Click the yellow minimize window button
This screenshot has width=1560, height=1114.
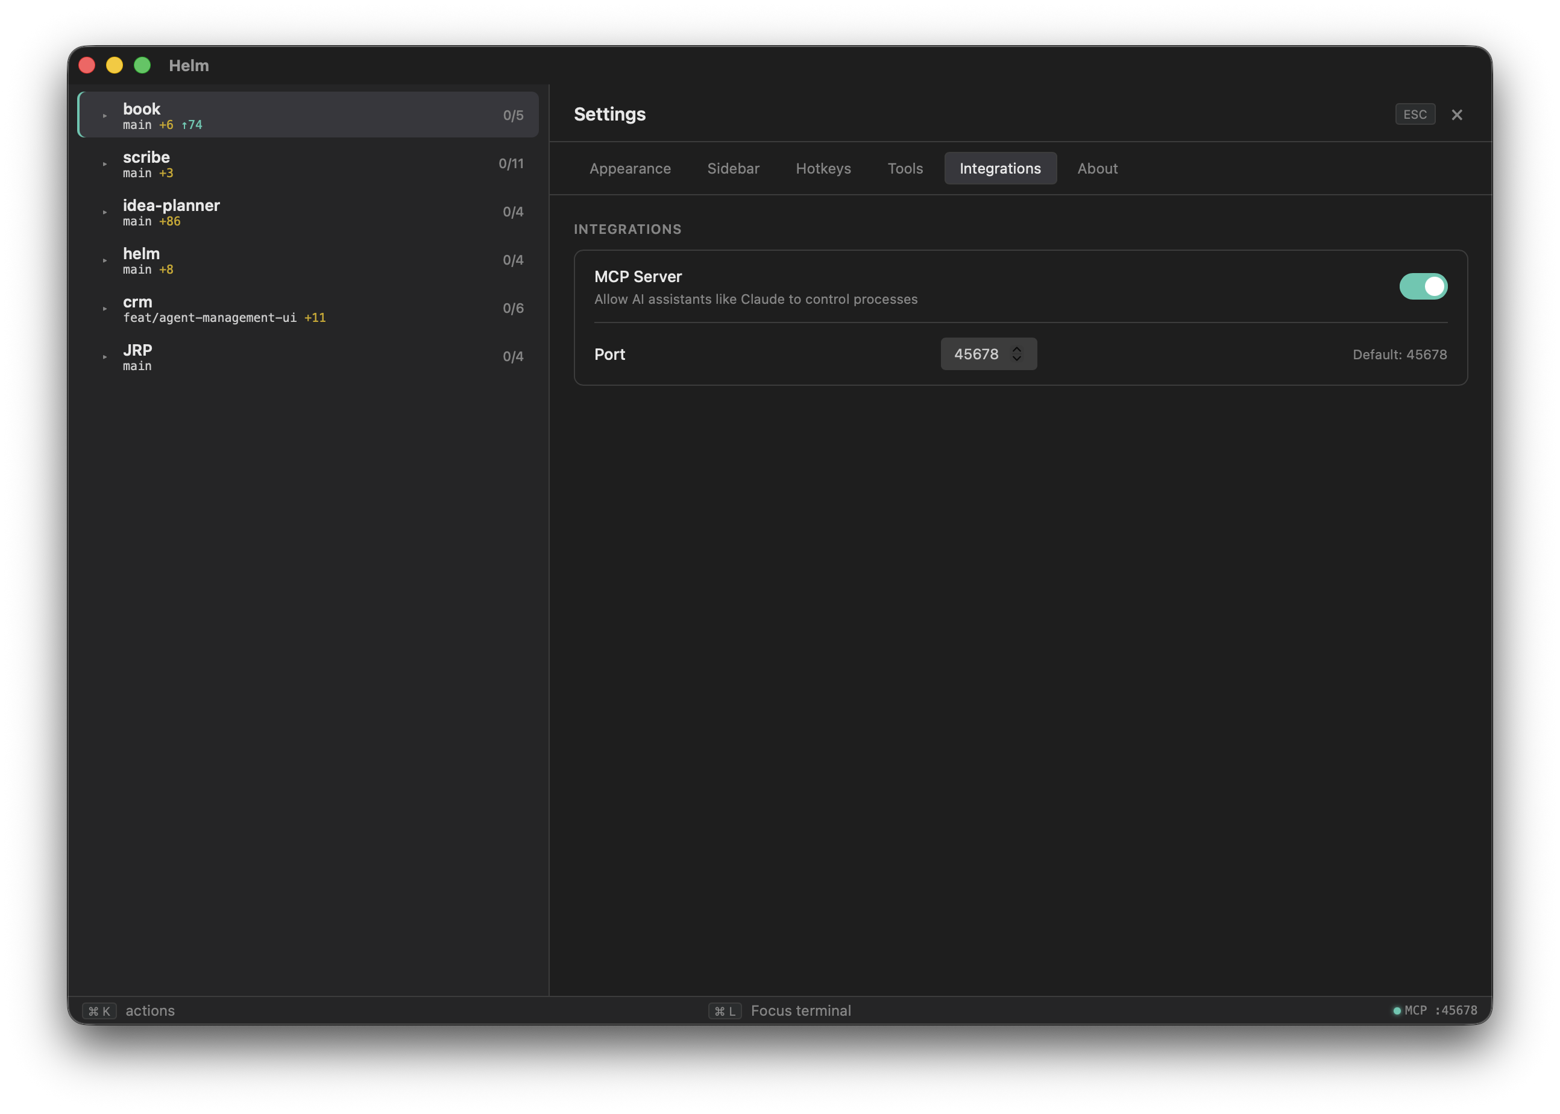(115, 65)
